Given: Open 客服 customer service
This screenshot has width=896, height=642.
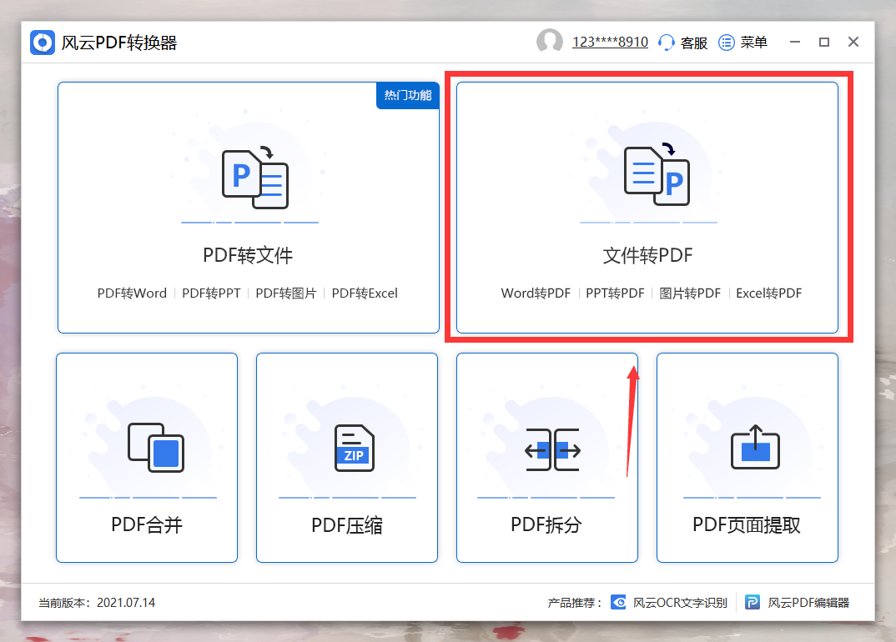Looking at the screenshot, I should point(694,43).
